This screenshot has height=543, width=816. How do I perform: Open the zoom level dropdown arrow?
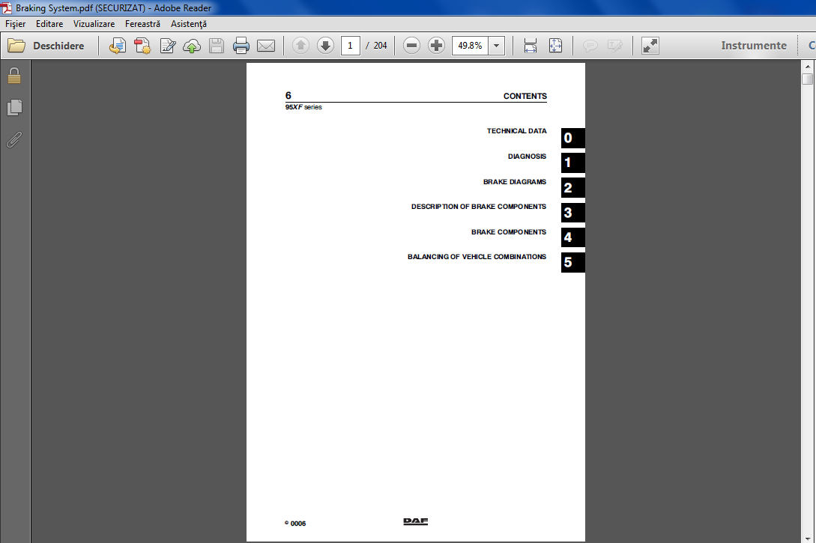tap(497, 46)
